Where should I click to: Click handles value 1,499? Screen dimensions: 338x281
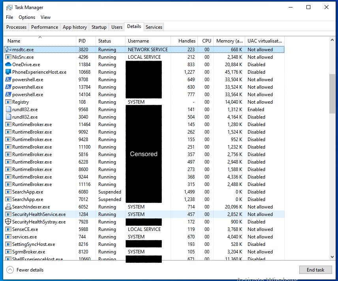tap(189, 192)
